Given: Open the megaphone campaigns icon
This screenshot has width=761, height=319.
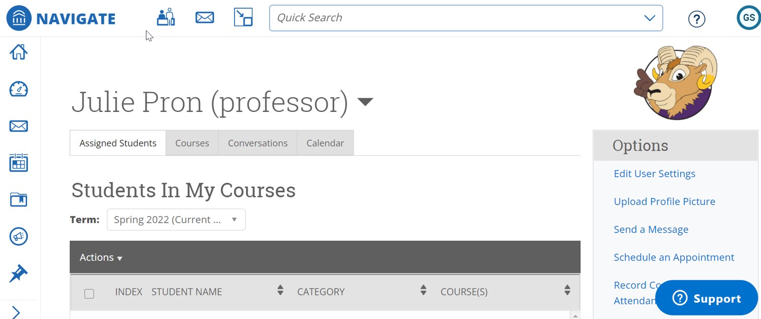Looking at the screenshot, I should click(18, 237).
